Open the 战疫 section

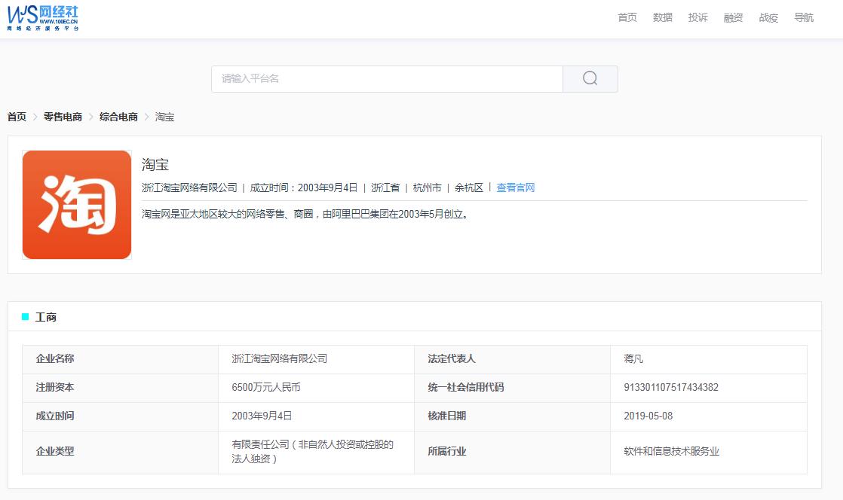768,17
